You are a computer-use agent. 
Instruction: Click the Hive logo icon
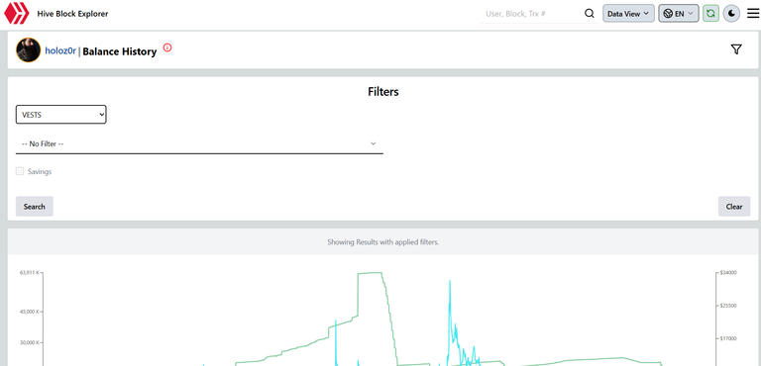tap(17, 14)
